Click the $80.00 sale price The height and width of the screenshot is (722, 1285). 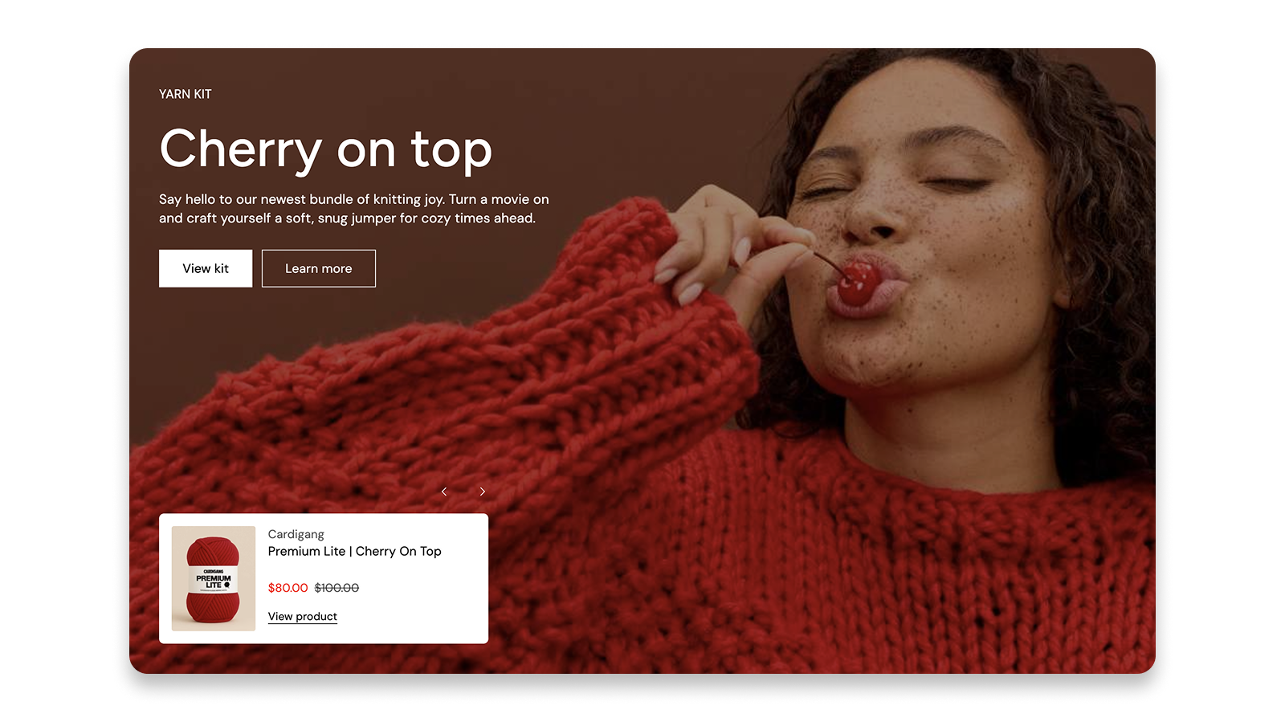pos(288,588)
